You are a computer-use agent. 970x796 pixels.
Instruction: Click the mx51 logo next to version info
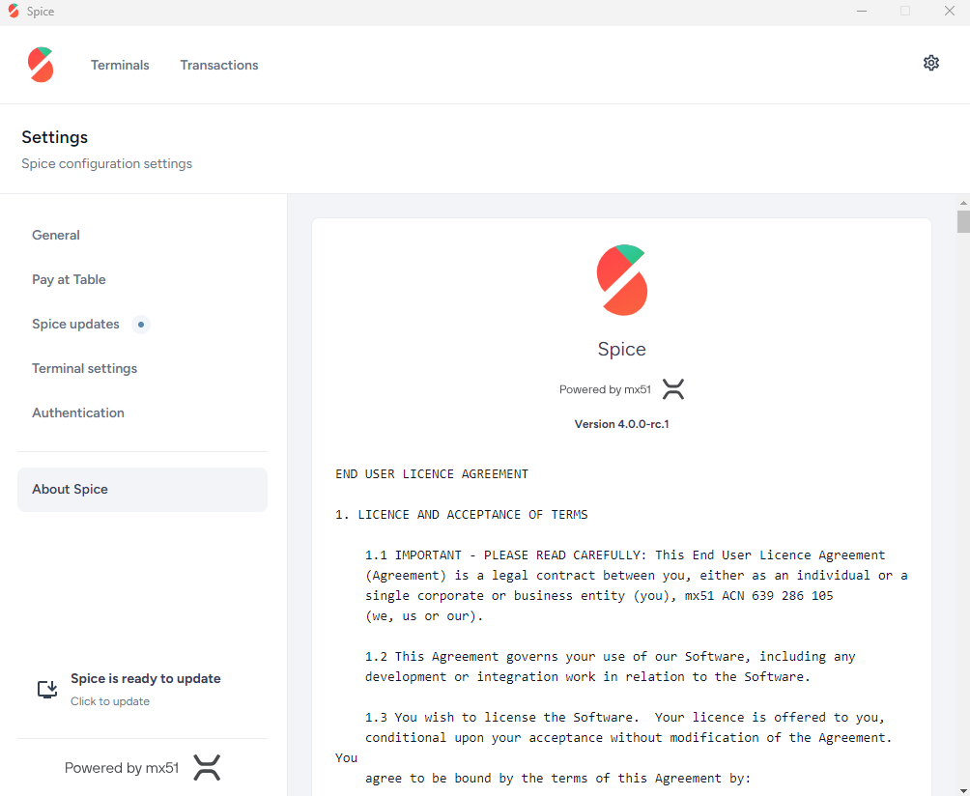pos(673,389)
